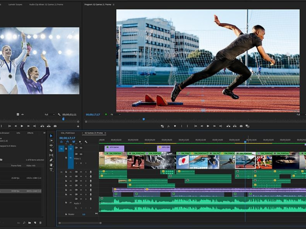
Task: Select the Selection arrow tool
Action: 51,136
